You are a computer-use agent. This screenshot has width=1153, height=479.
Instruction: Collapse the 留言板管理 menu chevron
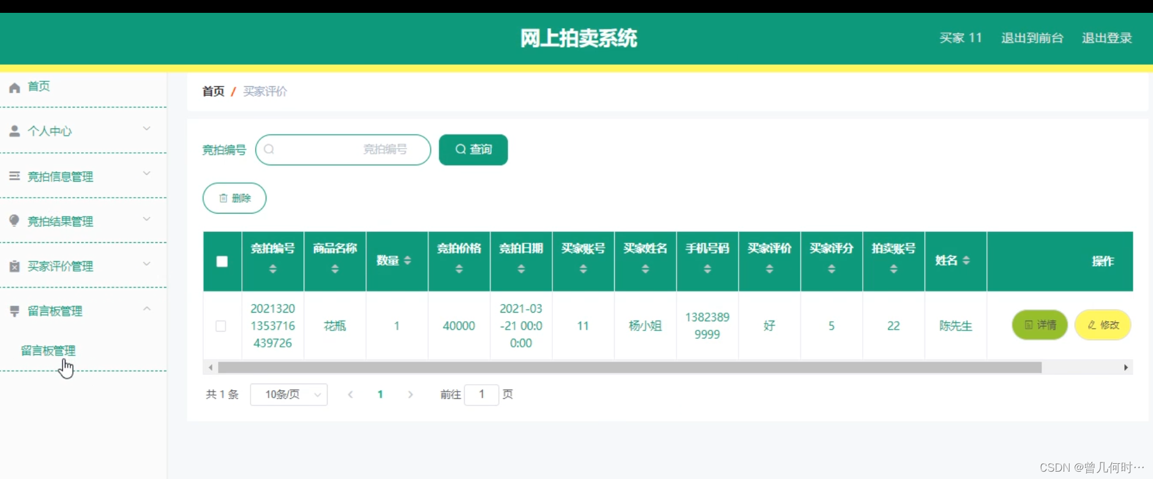coord(147,309)
